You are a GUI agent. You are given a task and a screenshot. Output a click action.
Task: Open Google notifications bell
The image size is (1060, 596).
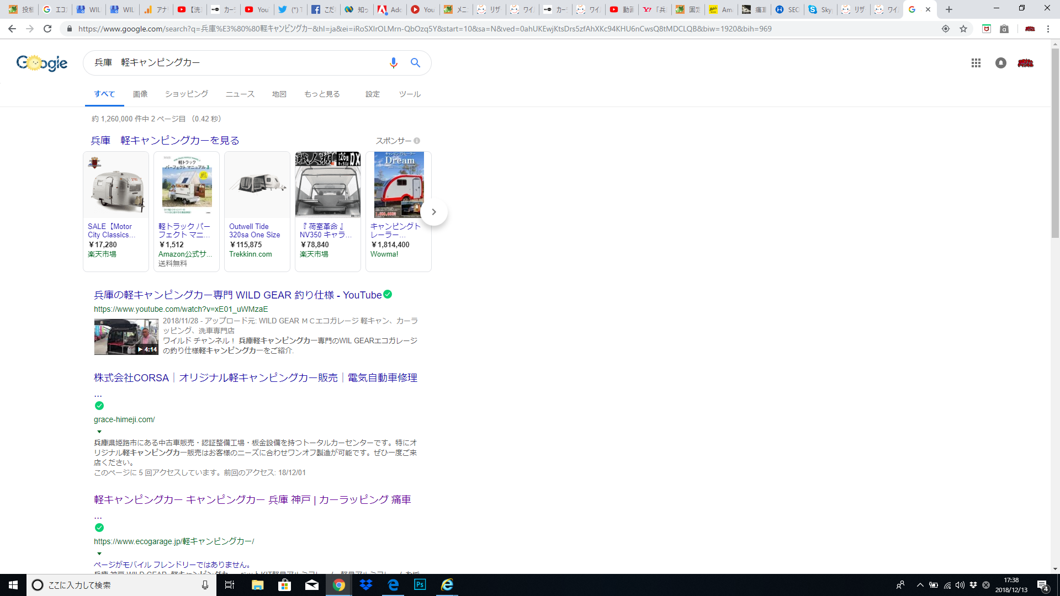pos(1000,63)
